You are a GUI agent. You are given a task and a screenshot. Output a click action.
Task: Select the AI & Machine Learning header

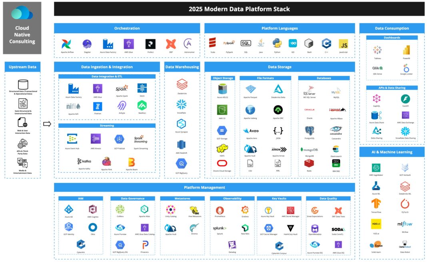coord(391,152)
